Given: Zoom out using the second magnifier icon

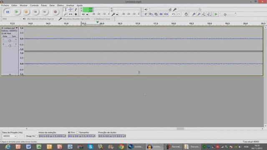Looking at the screenshot, I should [x=199, y=14].
